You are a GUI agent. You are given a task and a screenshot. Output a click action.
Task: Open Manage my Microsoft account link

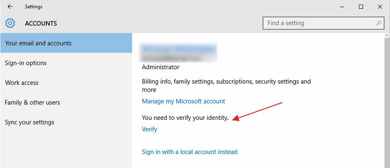click(183, 101)
